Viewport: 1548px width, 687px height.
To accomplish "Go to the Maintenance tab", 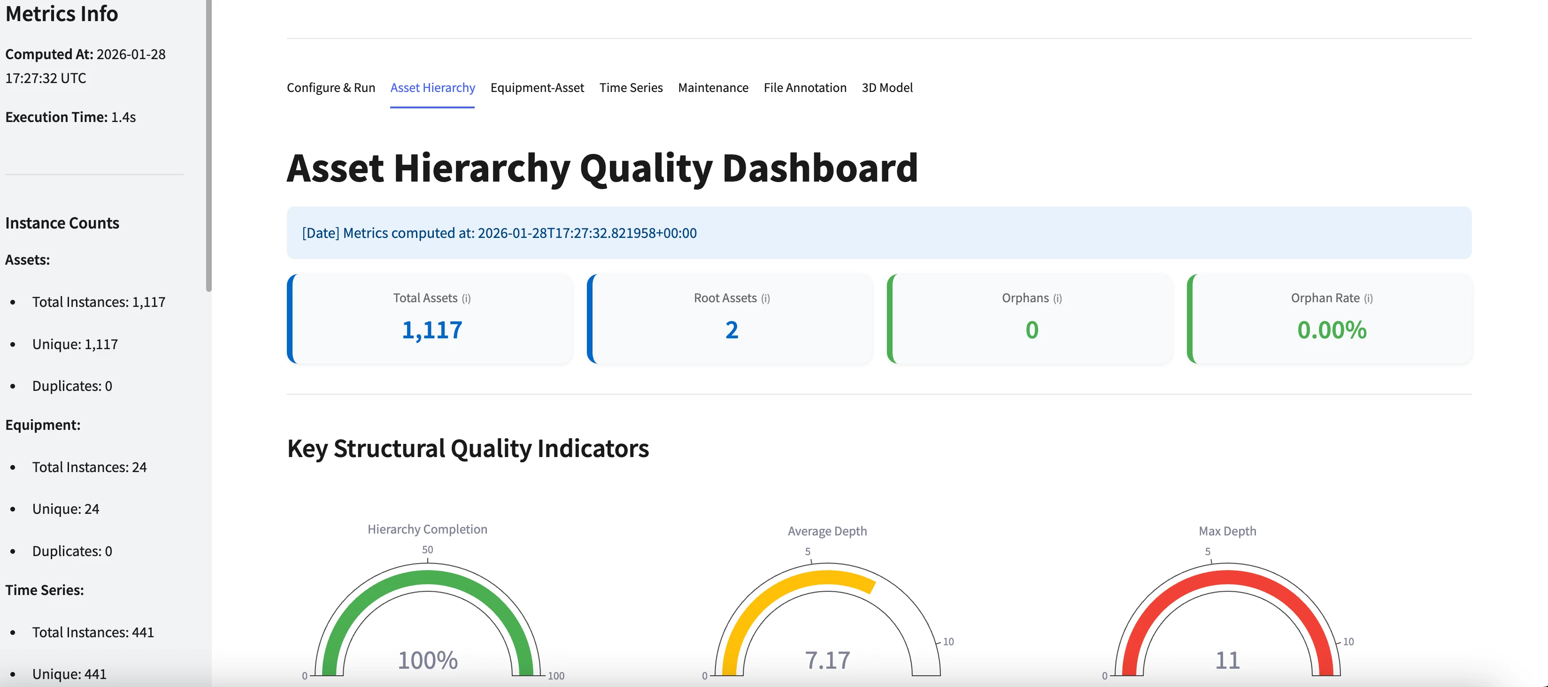I will tap(713, 88).
